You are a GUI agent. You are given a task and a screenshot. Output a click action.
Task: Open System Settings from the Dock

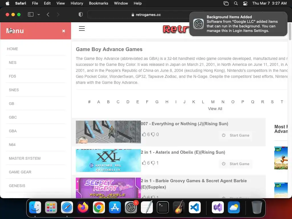coord(131,207)
